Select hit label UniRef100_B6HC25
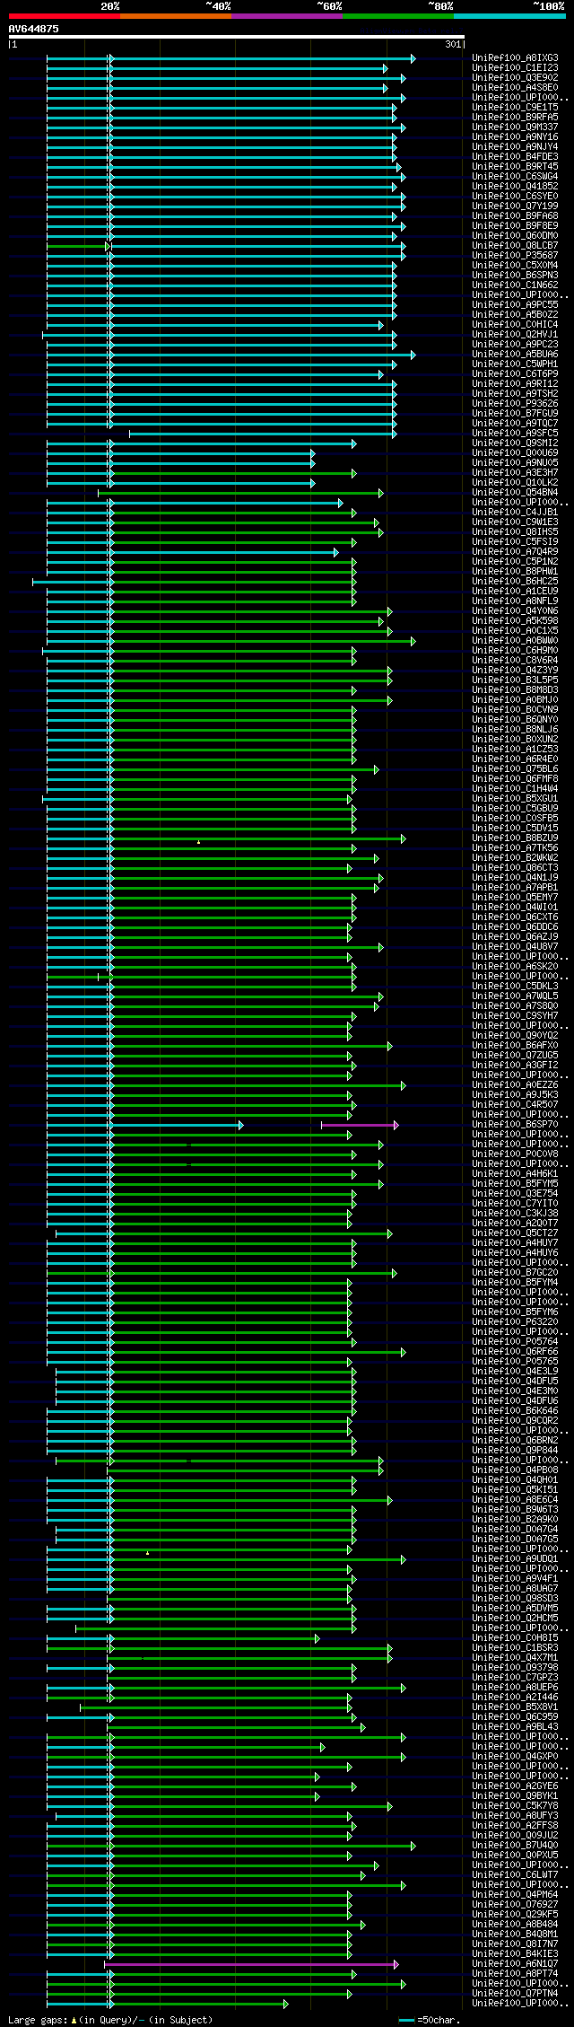The height and width of the screenshot is (2027, 574). [515, 582]
